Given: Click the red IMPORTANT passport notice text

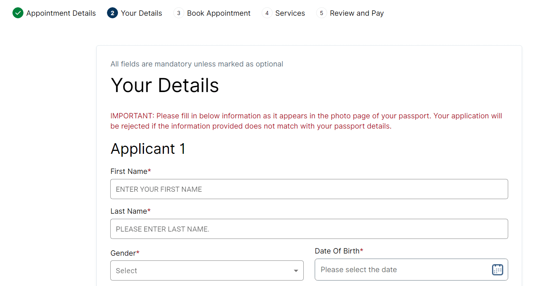Looking at the screenshot, I should (306, 121).
